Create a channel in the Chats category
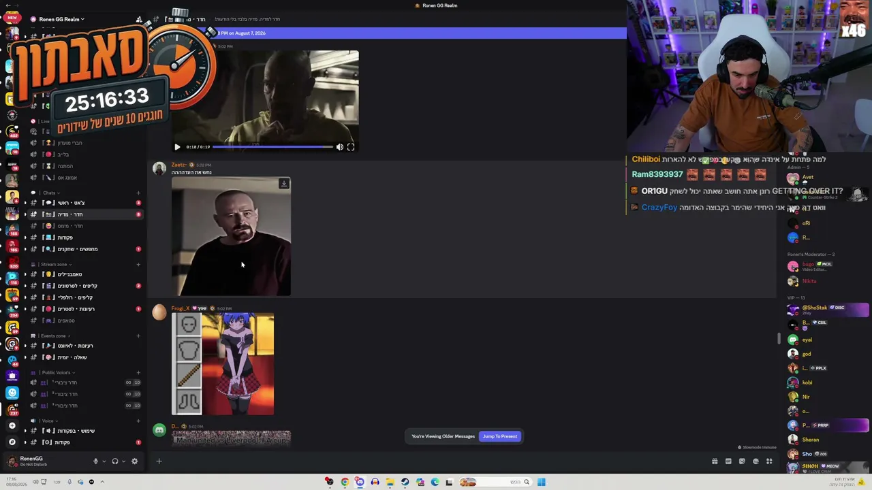872x490 pixels. click(138, 193)
